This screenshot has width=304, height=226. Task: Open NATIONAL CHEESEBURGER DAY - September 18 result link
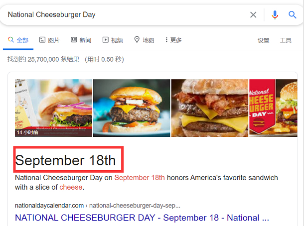[x=142, y=218]
